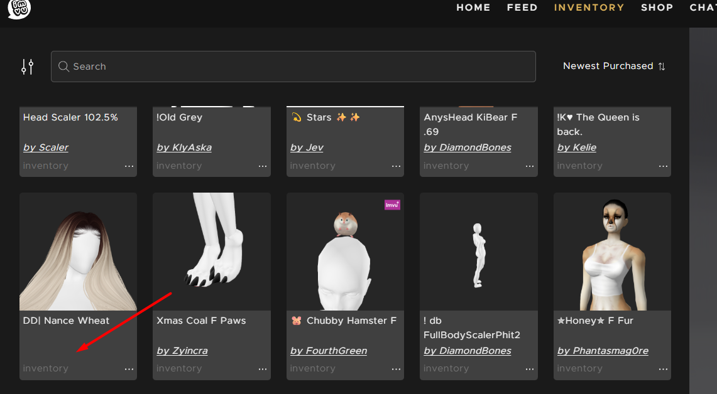717x394 pixels.
Task: Click inventory label under The Queen is back
Action: click(x=580, y=166)
